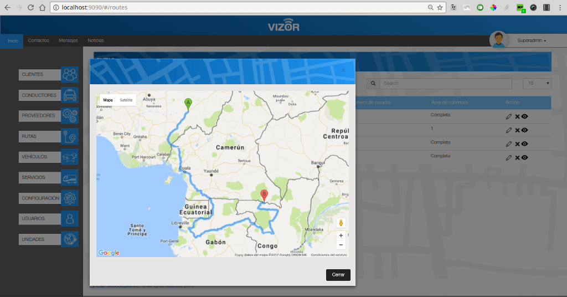Open the Proveedores gears icon

tap(70, 116)
